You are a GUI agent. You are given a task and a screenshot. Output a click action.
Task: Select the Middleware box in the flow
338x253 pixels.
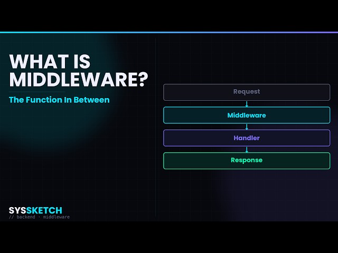click(x=247, y=115)
